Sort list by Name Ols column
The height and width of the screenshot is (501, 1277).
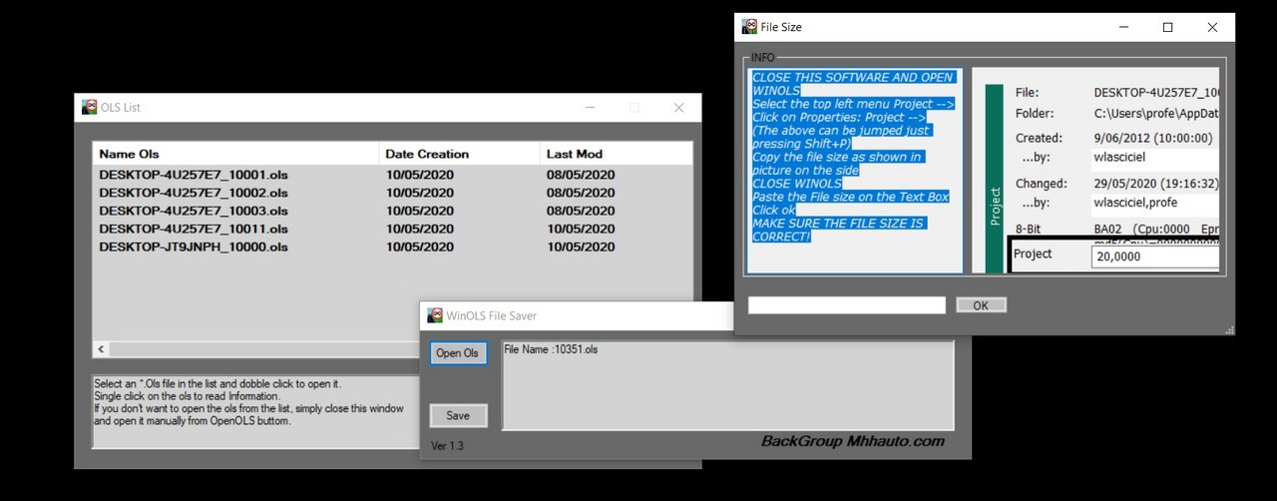(235, 154)
